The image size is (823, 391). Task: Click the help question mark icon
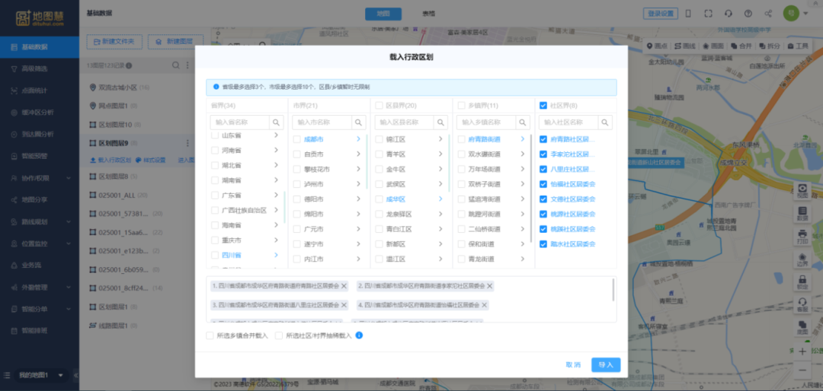point(748,13)
